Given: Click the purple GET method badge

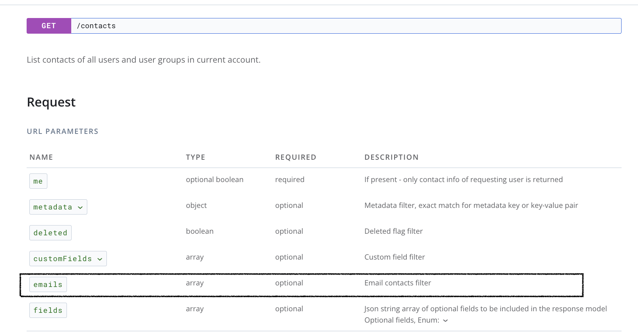Looking at the screenshot, I should (49, 26).
